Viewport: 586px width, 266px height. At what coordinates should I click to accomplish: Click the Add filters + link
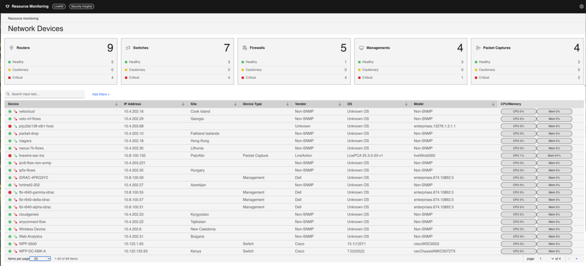[101, 94]
